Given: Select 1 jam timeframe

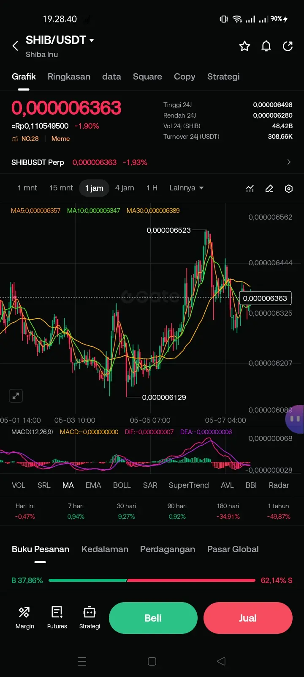Looking at the screenshot, I should coord(94,188).
